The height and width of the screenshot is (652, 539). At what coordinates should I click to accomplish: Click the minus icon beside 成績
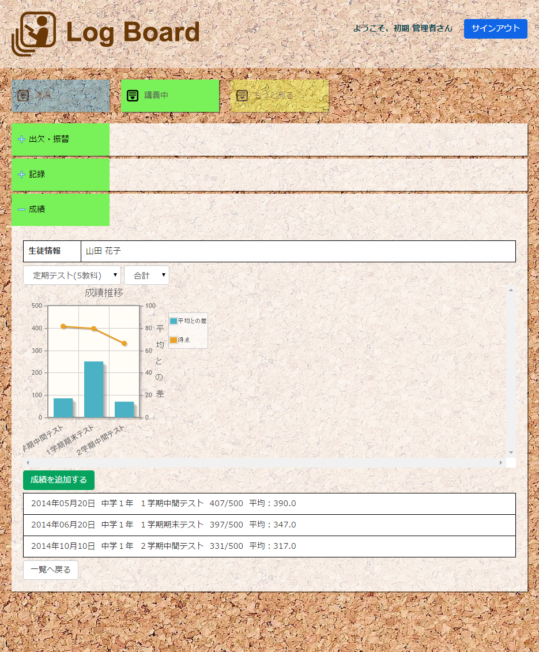click(21, 210)
